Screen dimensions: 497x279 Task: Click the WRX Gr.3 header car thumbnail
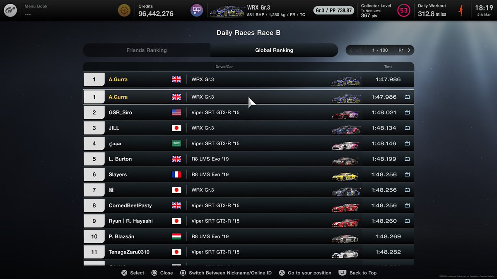coord(227,11)
